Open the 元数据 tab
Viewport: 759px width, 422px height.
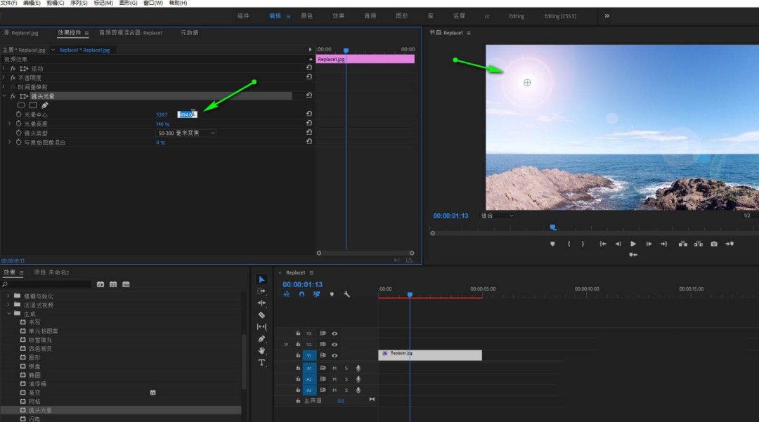pos(189,32)
